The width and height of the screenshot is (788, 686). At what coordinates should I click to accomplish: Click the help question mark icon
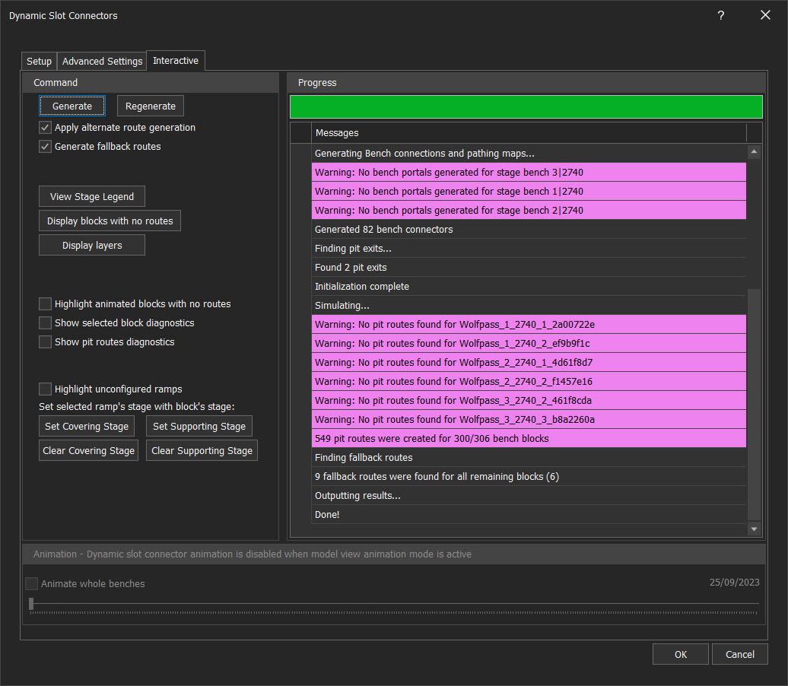tap(720, 15)
